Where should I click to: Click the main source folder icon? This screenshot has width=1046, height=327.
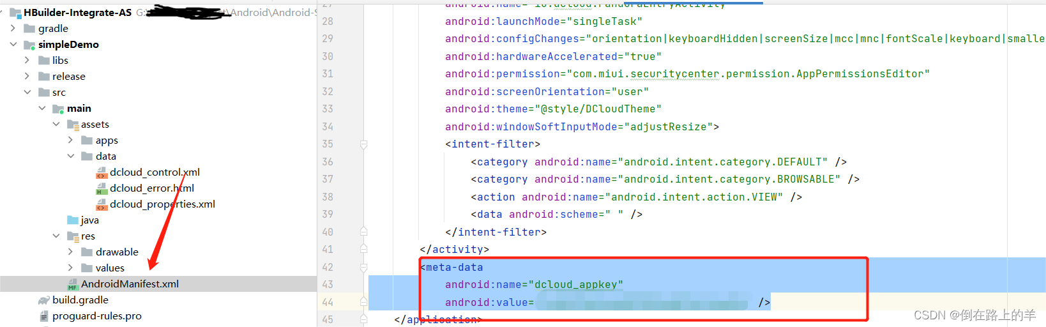[x=58, y=109]
